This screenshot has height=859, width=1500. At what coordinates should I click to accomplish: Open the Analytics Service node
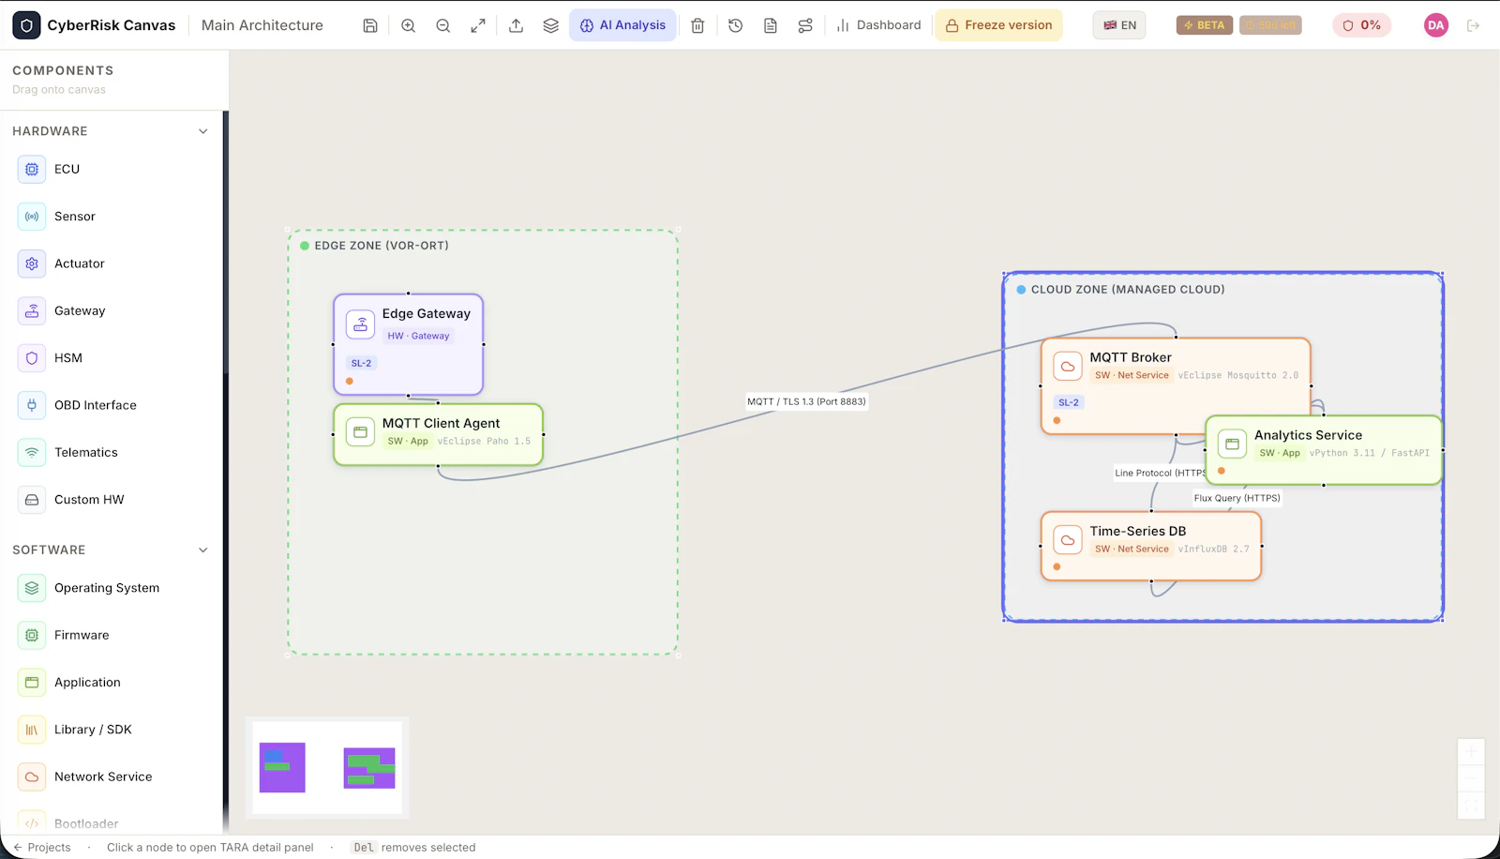[x=1324, y=450]
